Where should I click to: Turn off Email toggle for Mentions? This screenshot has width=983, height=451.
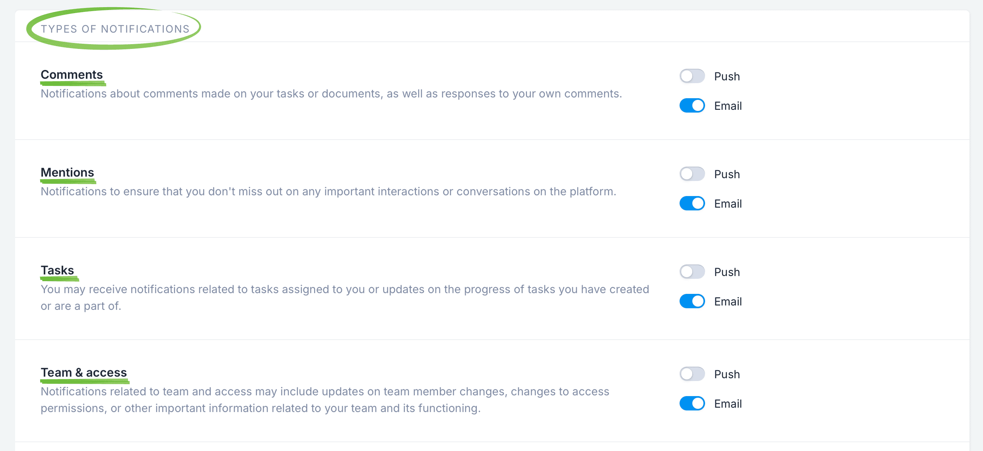pos(692,203)
